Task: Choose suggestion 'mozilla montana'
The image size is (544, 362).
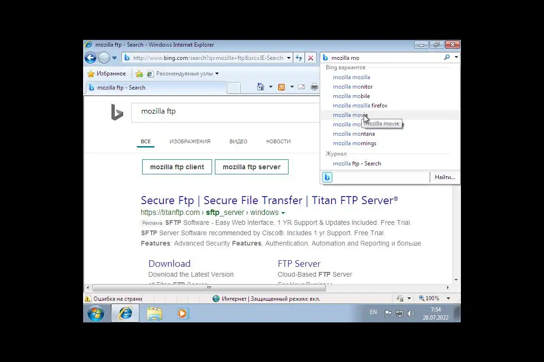Action: click(x=391, y=134)
